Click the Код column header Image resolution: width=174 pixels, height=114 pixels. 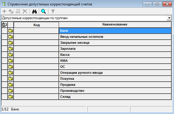point(36,25)
